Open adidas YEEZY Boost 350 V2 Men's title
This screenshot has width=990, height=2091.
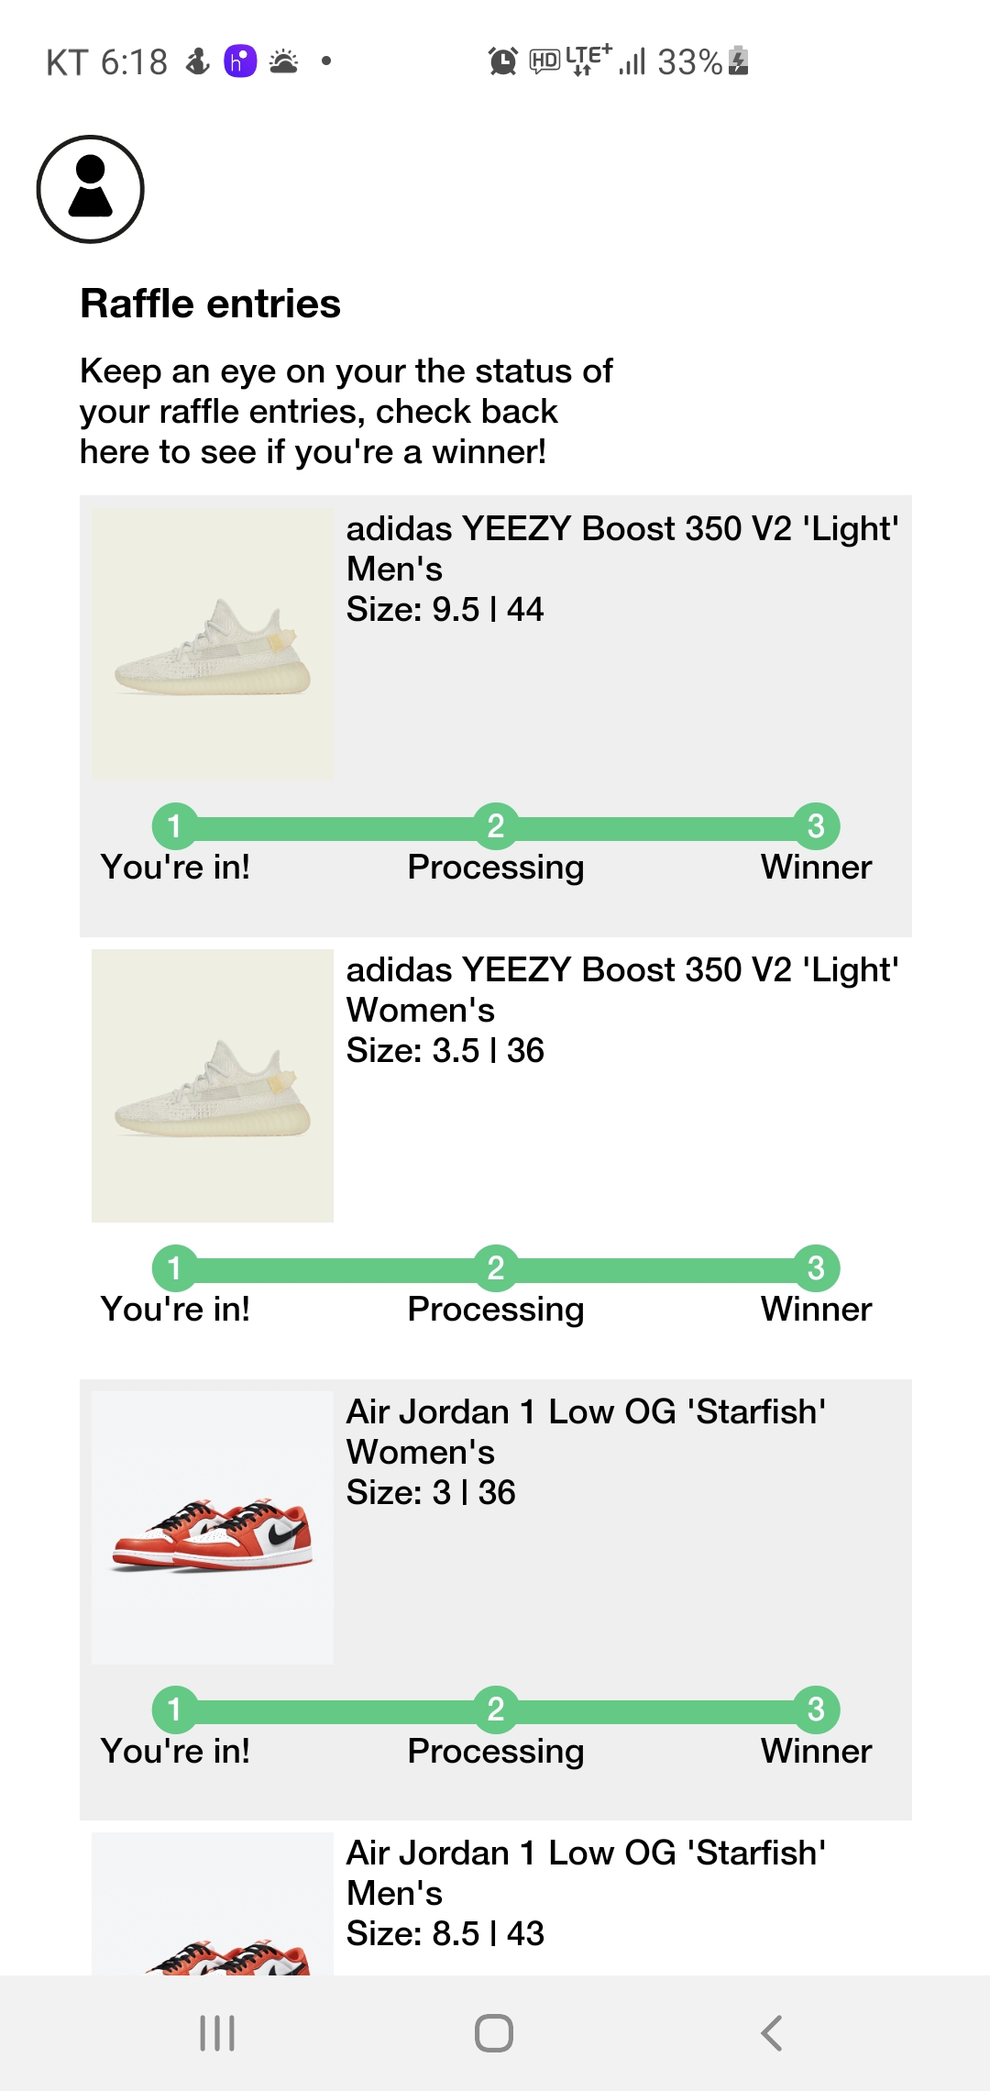[x=622, y=548]
